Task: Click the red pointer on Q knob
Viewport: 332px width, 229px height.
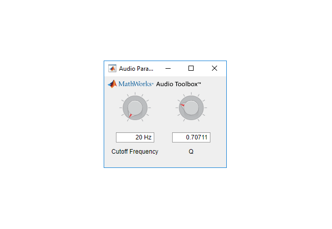Action: (182, 105)
